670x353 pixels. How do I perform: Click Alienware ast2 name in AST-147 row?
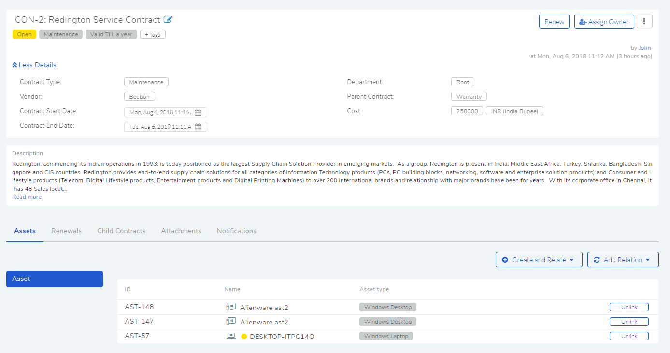coord(264,322)
